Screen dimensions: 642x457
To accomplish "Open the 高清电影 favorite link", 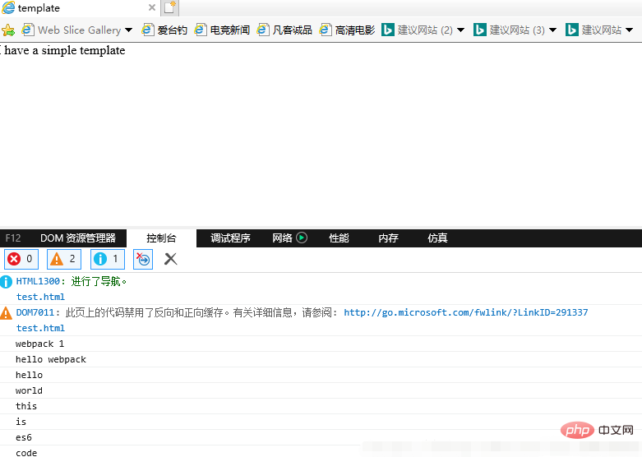I will coord(355,30).
